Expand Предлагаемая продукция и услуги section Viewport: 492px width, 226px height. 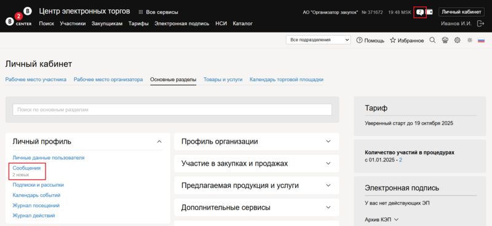coord(328,185)
